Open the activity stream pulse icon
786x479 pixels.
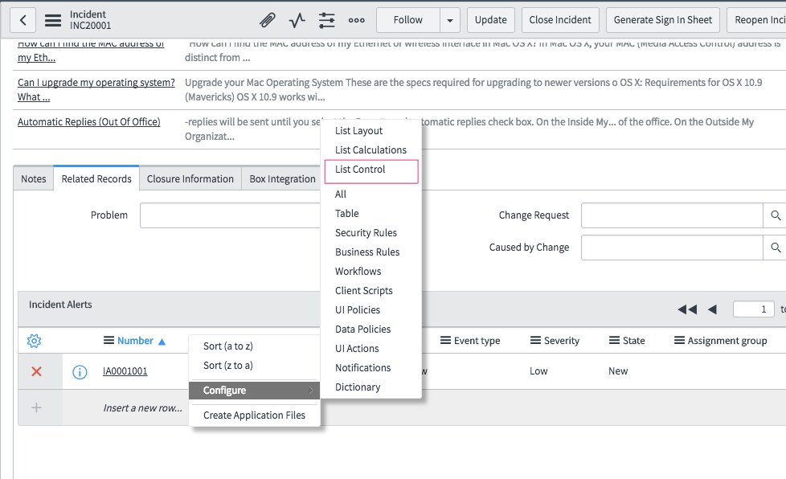click(x=297, y=20)
